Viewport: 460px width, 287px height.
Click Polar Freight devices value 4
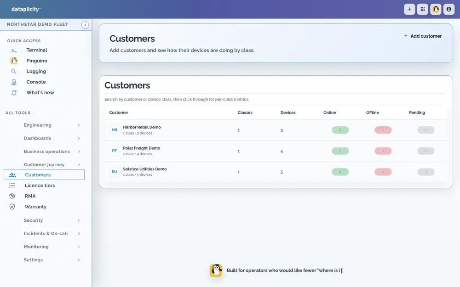click(x=282, y=152)
